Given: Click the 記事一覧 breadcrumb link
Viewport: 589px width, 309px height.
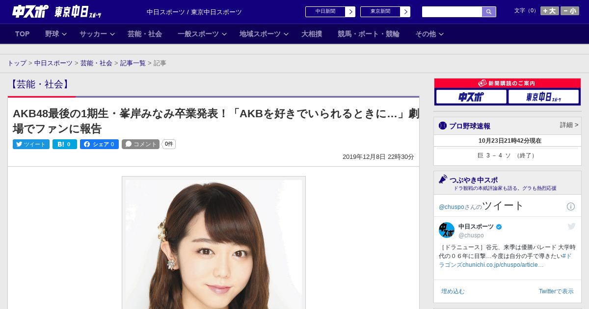Looking at the screenshot, I should 133,63.
